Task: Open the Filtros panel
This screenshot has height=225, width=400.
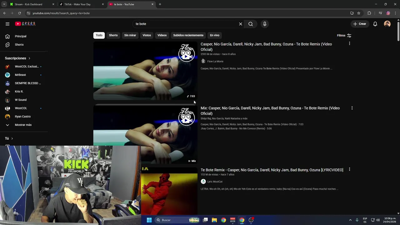Action: tap(344, 35)
